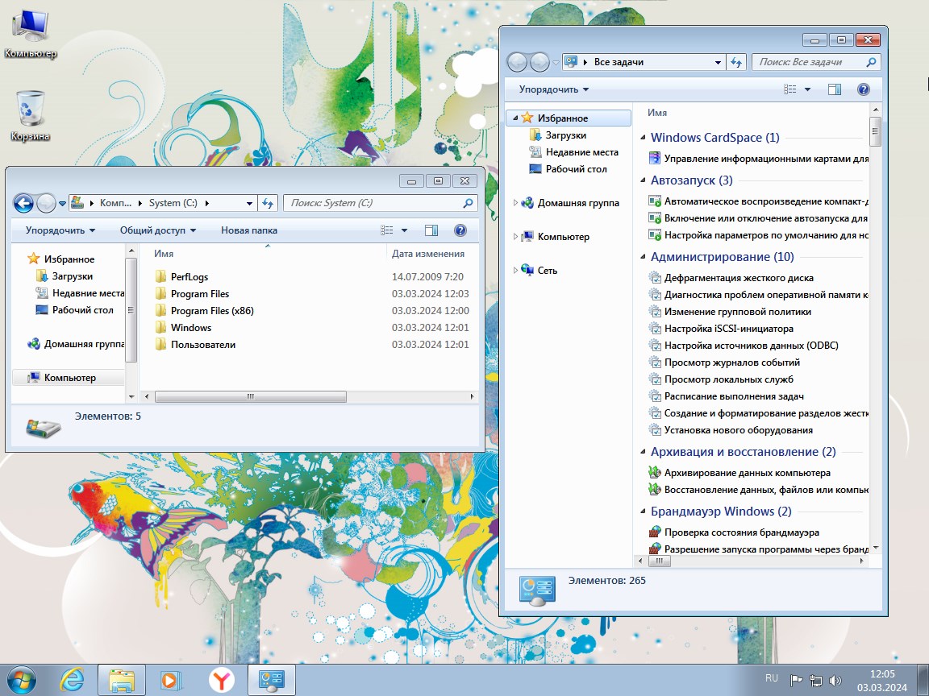Expand Сеть in Все задачи sidebar
929x696 pixels.
tap(514, 270)
